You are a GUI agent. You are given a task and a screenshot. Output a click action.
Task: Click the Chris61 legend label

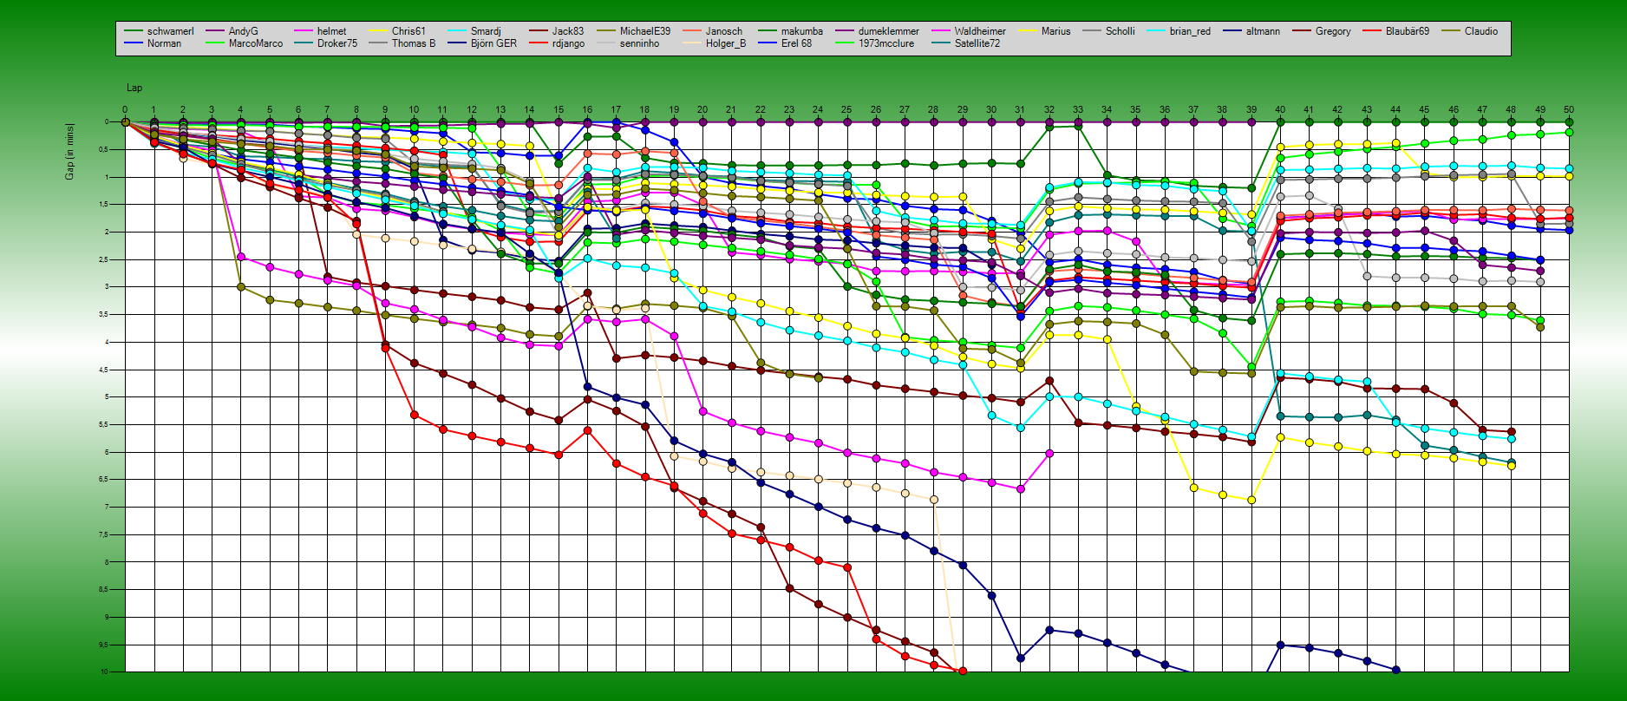[x=408, y=31]
